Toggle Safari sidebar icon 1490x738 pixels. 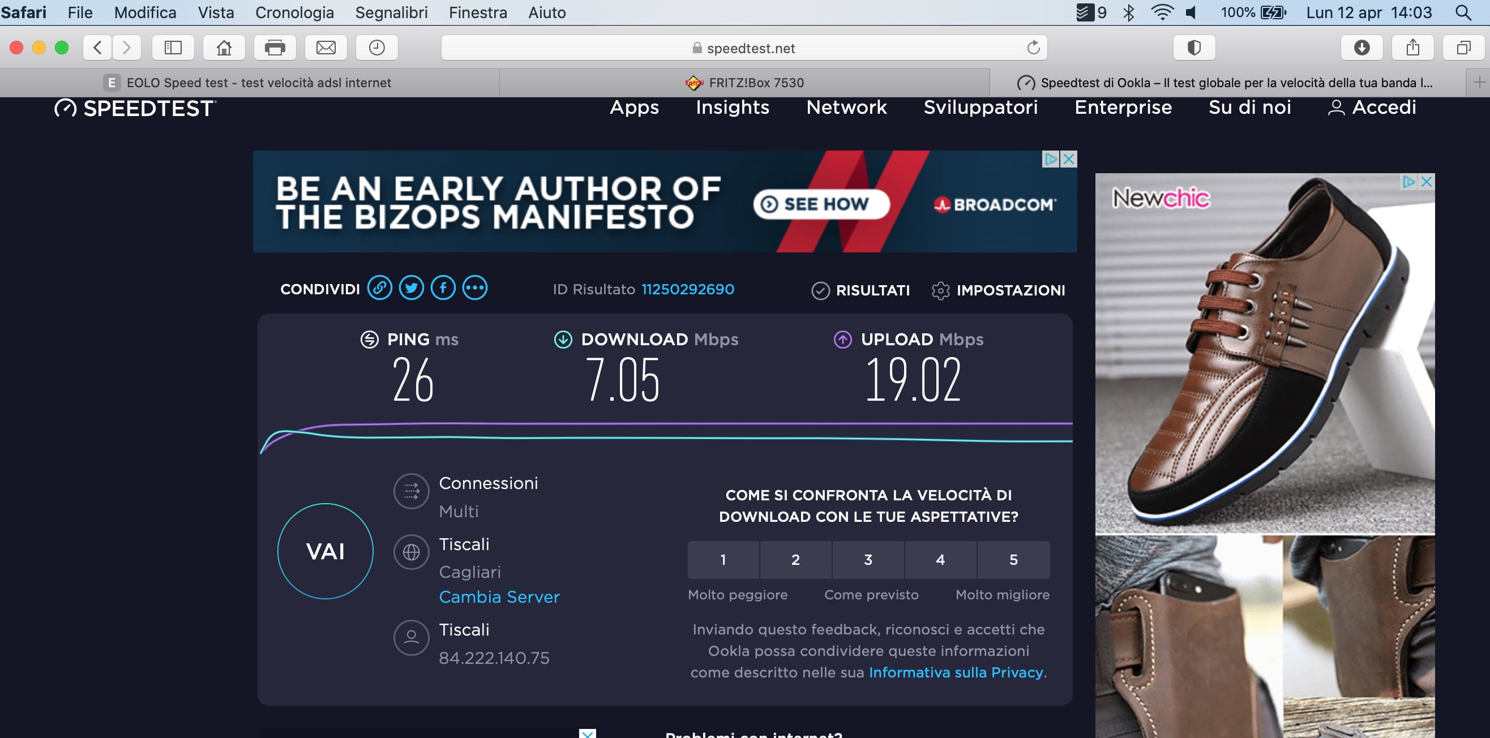pyautogui.click(x=173, y=48)
